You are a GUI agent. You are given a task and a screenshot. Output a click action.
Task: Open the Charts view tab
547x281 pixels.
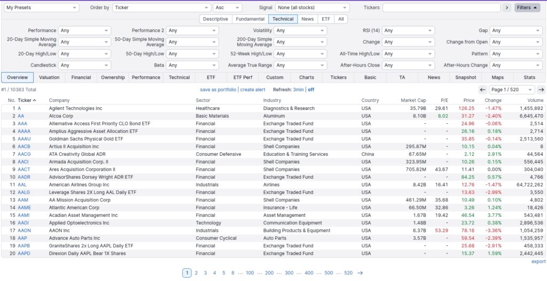306,78
